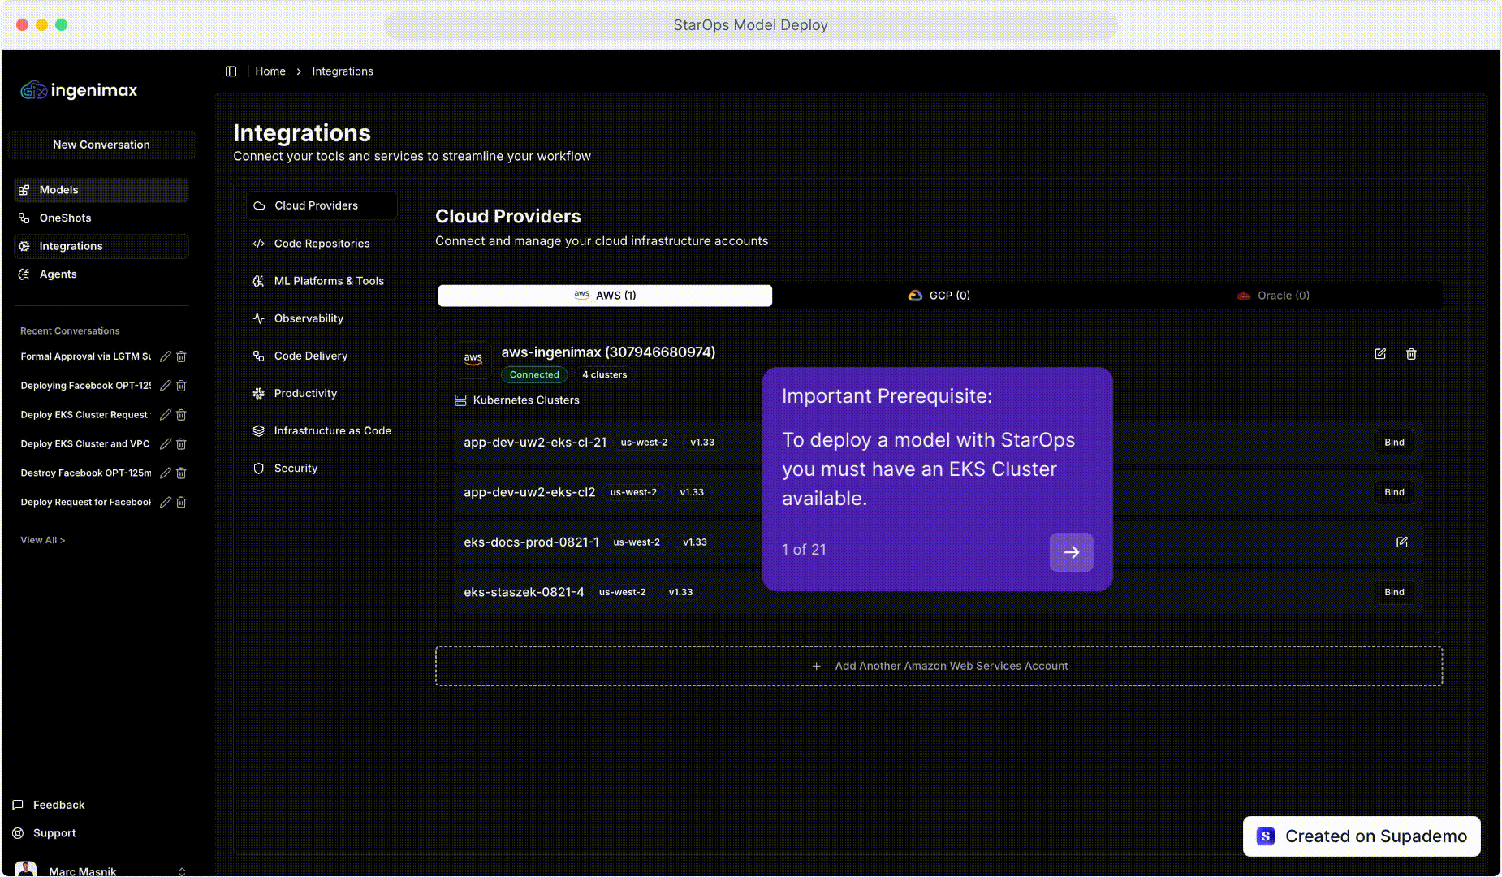Bind the app-dev-uw2-eks-cl2 cluster

click(1394, 492)
